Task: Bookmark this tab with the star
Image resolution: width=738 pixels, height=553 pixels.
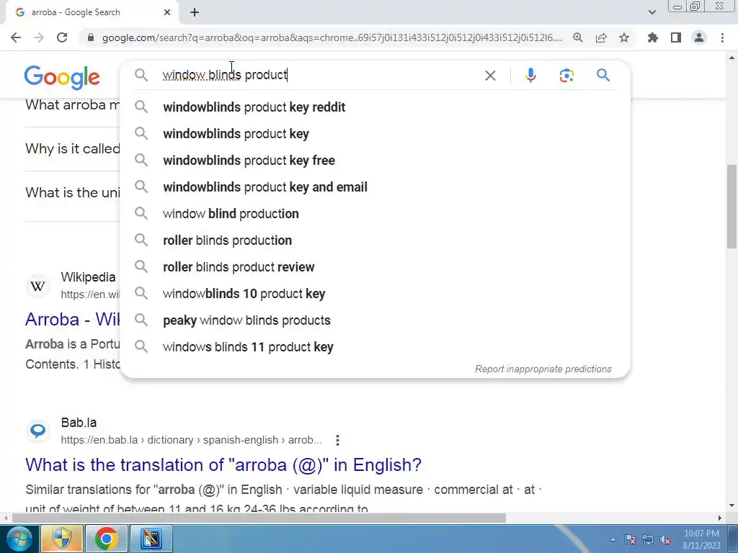Action: coord(624,37)
